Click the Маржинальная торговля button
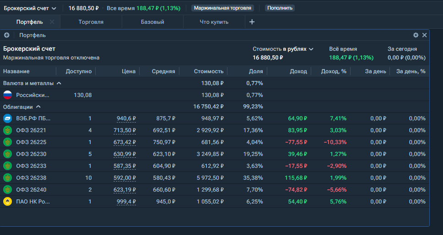This screenshot has height=235, width=443. tap(222, 8)
